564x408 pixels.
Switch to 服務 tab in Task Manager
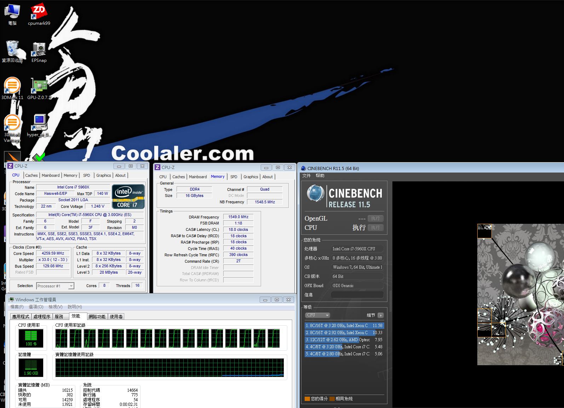tap(59, 317)
